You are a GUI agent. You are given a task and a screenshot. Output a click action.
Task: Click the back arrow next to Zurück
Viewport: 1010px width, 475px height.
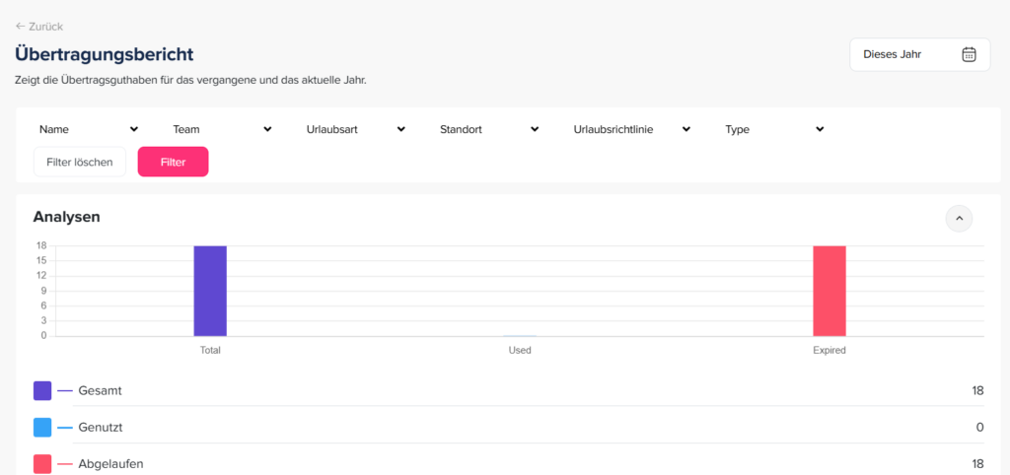tap(21, 27)
